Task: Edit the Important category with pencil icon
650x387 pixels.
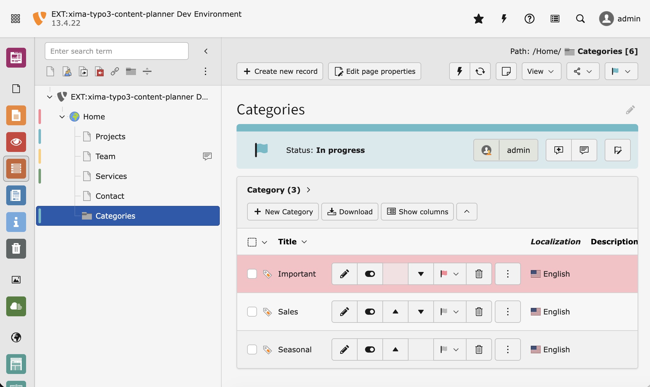Action: tap(344, 274)
